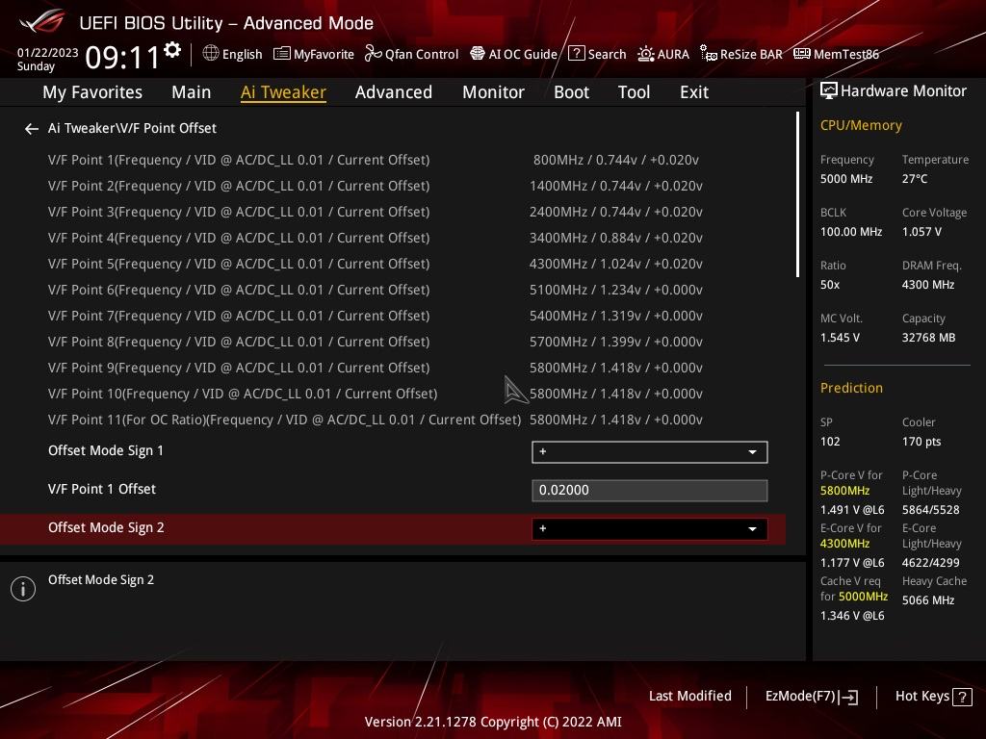Click the 09:11 clock time
Image resolution: width=986 pixels, height=739 pixels.
122,57
